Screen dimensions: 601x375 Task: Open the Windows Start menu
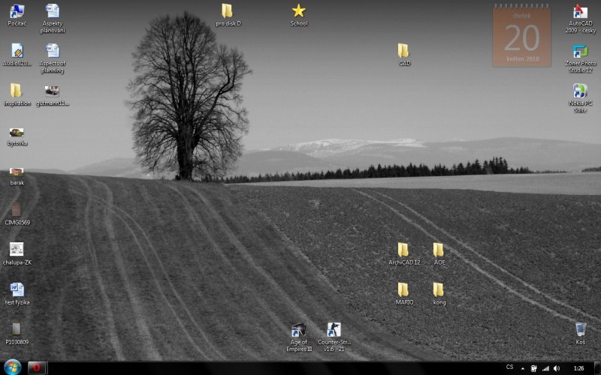pos(13,367)
